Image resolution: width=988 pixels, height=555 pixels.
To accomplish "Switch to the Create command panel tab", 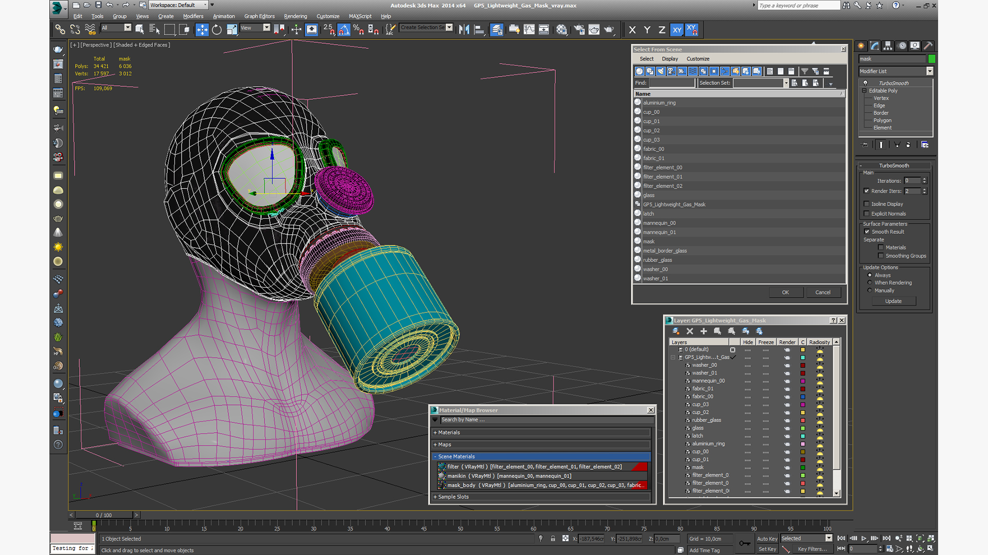I will [861, 46].
